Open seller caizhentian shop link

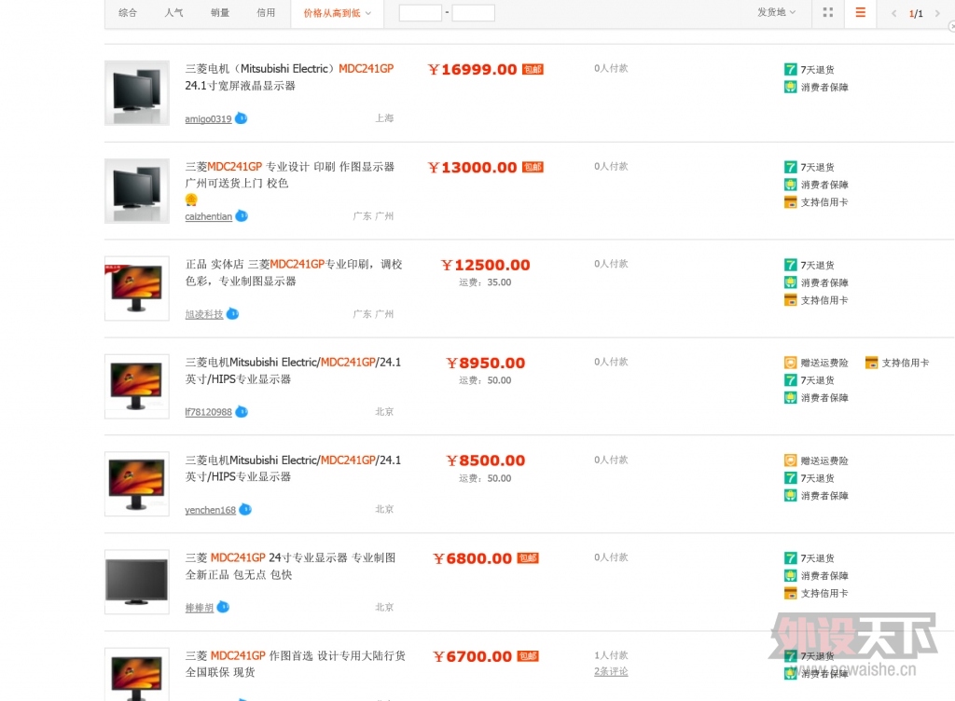(x=208, y=216)
